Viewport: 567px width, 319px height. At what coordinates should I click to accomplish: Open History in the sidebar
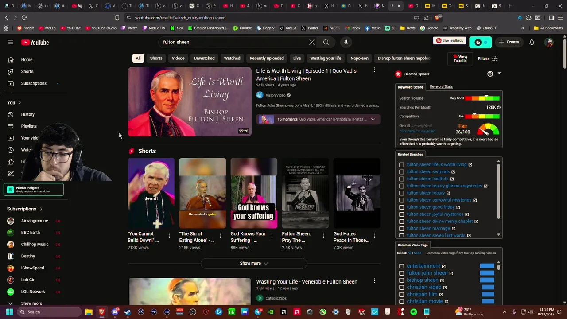27,114
